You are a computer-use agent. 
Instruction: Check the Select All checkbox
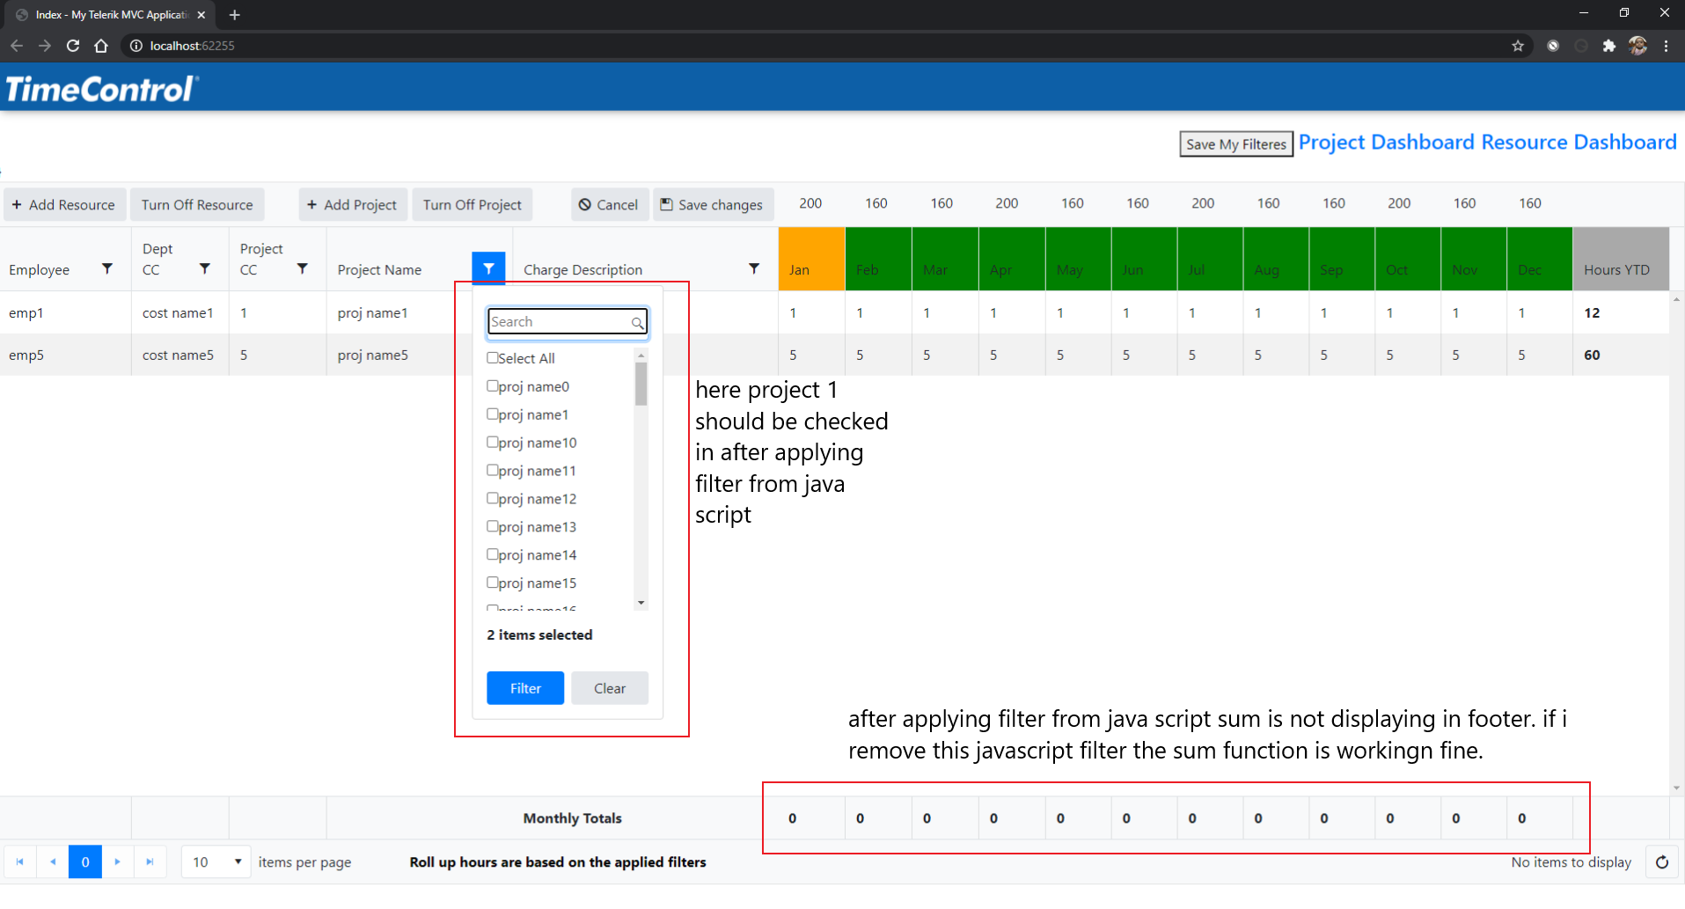tap(493, 358)
